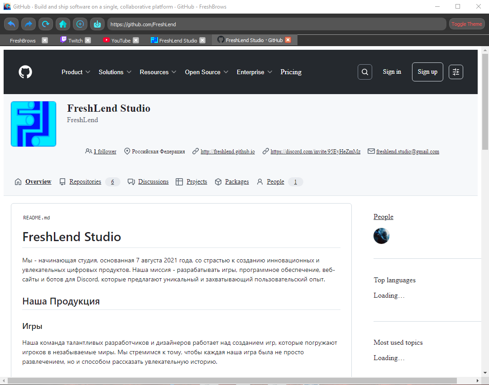489x385 pixels.
Task: Close the FreshBrows tab
Action: (45, 40)
